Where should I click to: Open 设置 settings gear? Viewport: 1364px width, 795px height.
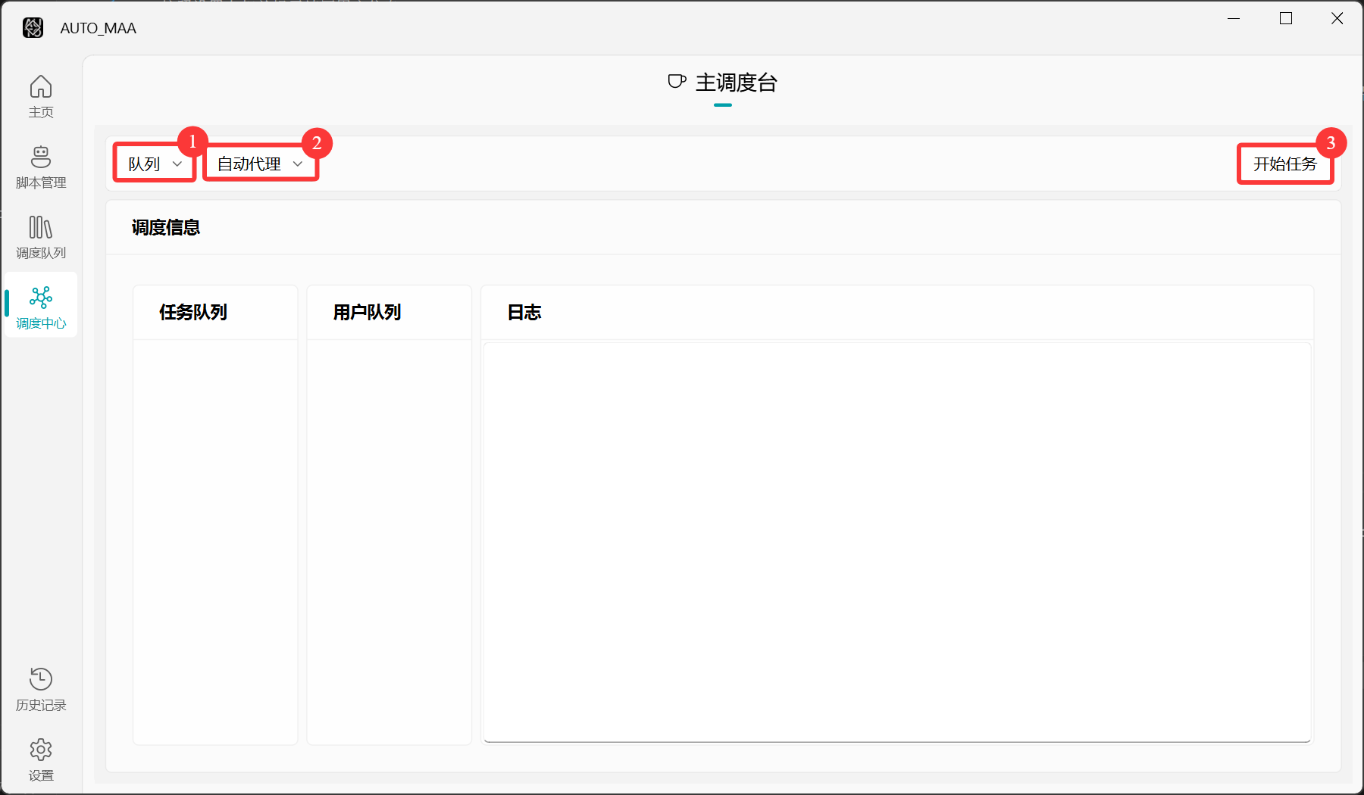coord(41,759)
